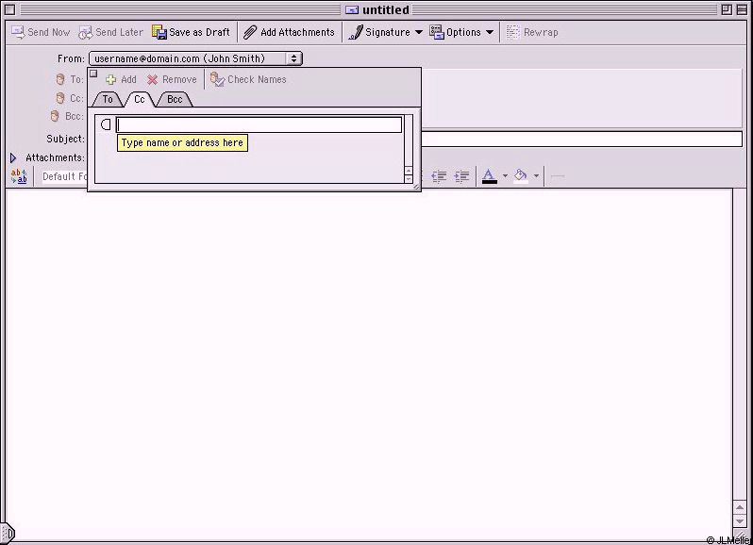Close the address popup with its box
Image resolution: width=753 pixels, height=545 pixels.
click(93, 74)
